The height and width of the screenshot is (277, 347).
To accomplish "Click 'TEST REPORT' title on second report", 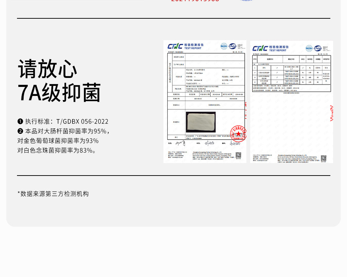I will (x=278, y=50).
